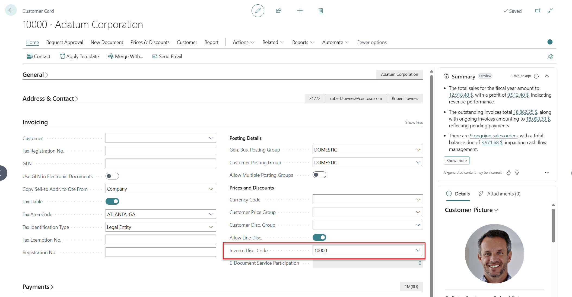This screenshot has height=297, width=572.
Task: Expand the Payments section
Action: tap(38, 287)
